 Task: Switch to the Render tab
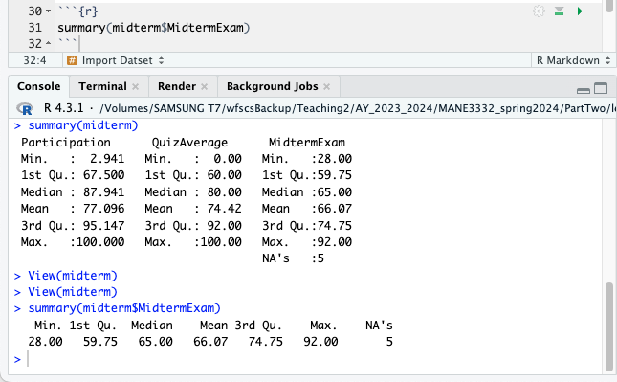[177, 86]
